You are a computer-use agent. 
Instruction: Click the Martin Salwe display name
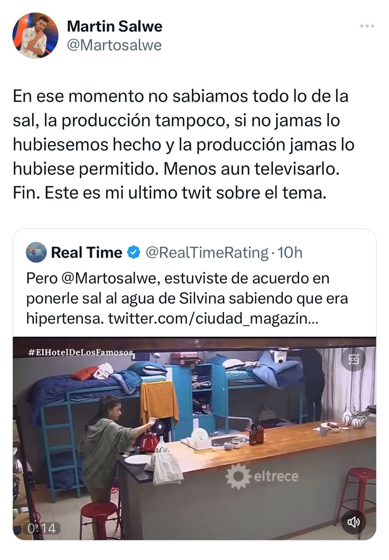coord(114,26)
